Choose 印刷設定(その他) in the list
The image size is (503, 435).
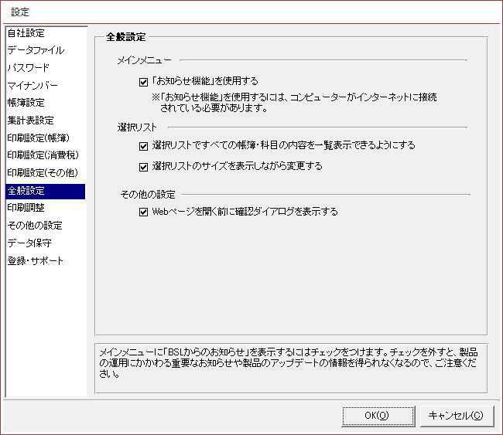[x=40, y=172]
